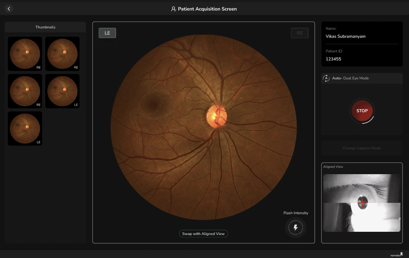Click the Auto dual-eye mode circular icon

[326, 78]
